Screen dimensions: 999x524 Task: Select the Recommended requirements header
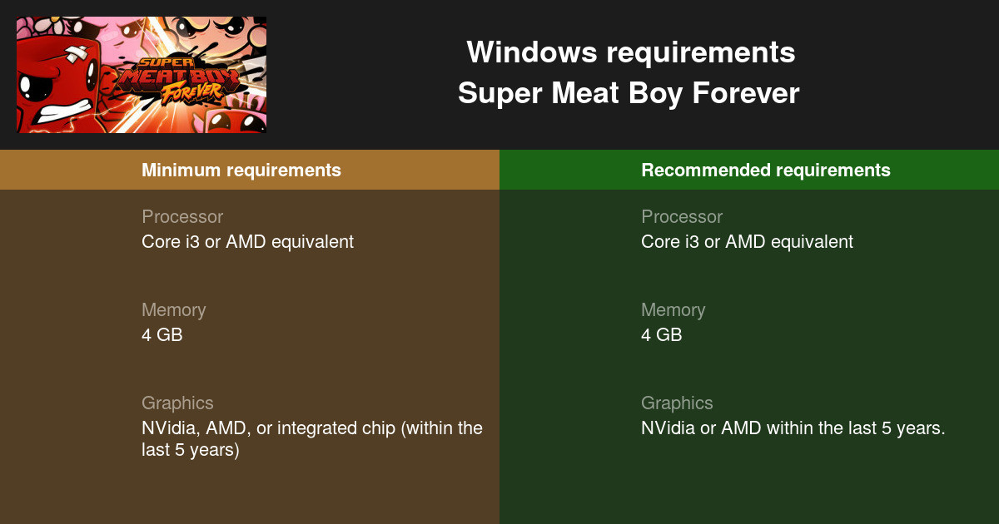coord(765,171)
